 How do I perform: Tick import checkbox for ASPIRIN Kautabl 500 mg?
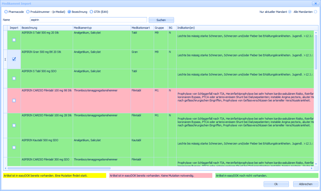pyautogui.click(x=14, y=147)
